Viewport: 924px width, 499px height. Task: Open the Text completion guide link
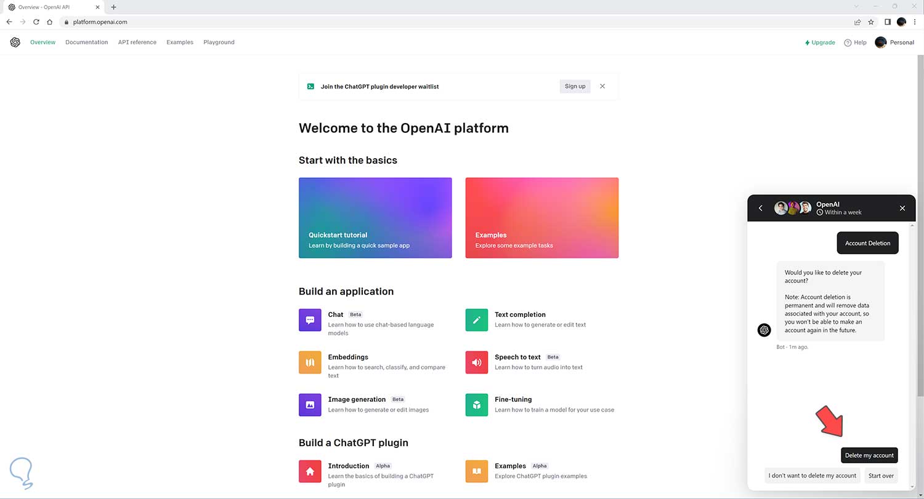point(520,314)
